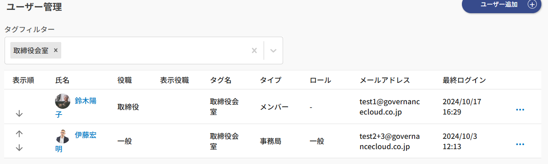Move 鈴木陽子 down in display order
Screen dimensions: 548x164
pos(19,114)
